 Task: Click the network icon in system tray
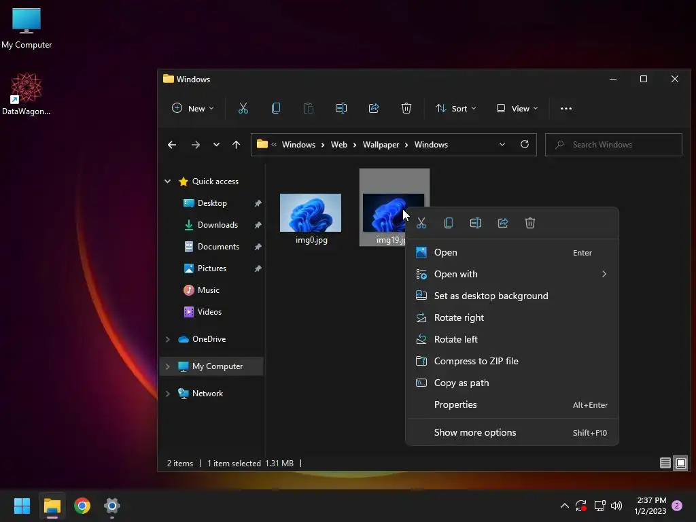(599, 506)
